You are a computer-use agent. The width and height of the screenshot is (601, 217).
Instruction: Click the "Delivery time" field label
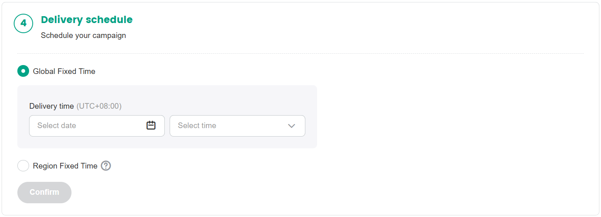(51, 106)
